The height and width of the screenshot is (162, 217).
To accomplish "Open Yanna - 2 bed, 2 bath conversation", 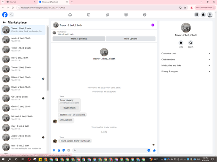I will [23, 69].
